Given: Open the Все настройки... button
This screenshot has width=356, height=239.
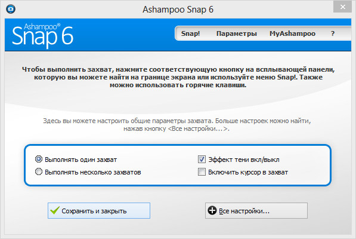Looking at the screenshot, I should coord(256,210).
